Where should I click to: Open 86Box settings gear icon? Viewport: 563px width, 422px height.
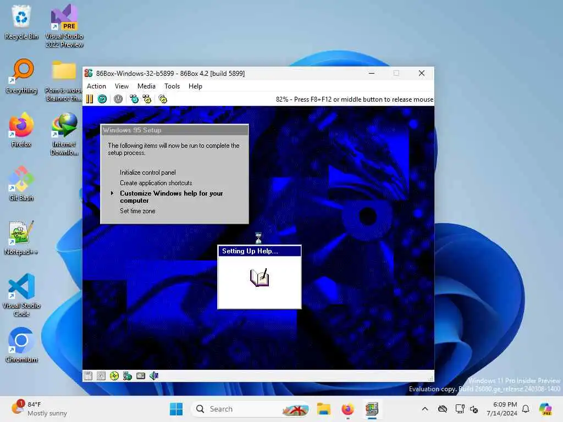163,99
